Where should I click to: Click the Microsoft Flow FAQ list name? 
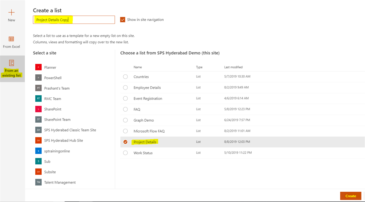click(149, 131)
